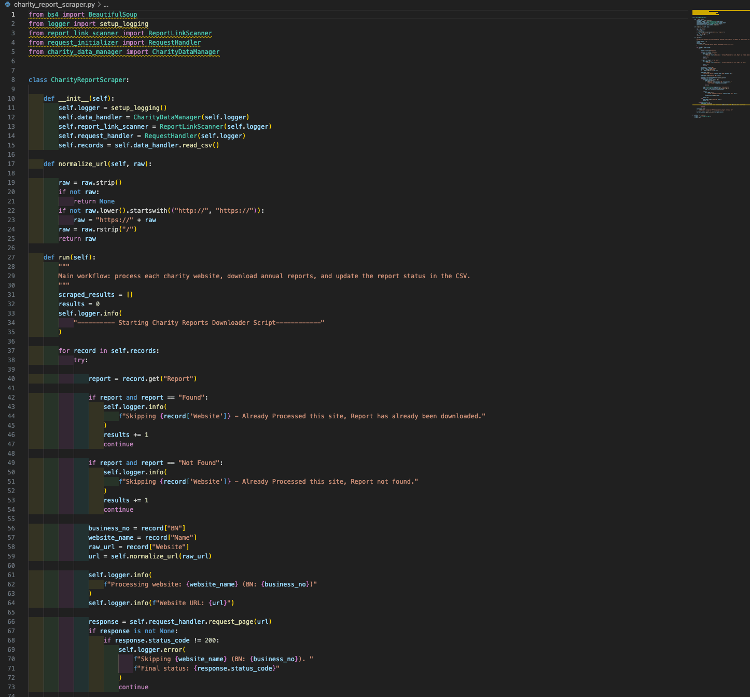Viewport: 750px width, 697px height.
Task: Click 'Report has already been downloaded' message
Action: (416, 416)
